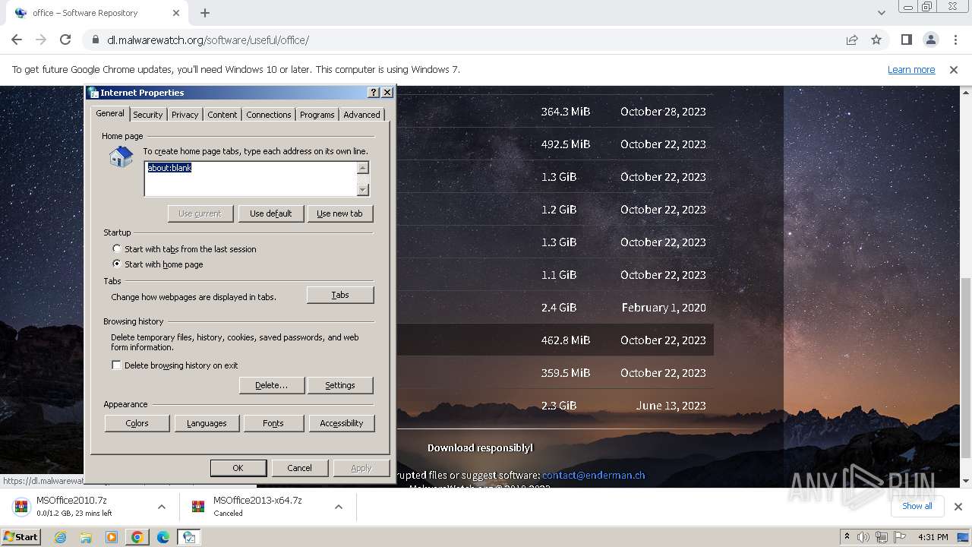Switch to Internet Properties taskbar icon
This screenshot has height=547, width=972.
pyautogui.click(x=189, y=537)
